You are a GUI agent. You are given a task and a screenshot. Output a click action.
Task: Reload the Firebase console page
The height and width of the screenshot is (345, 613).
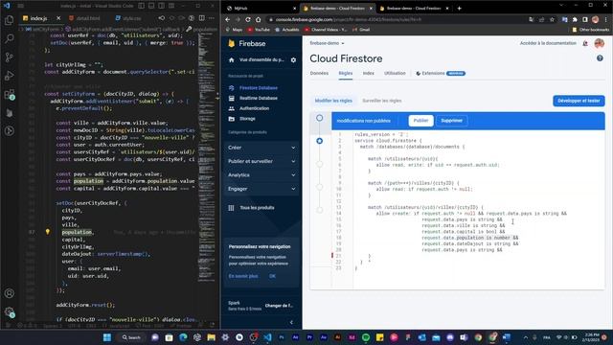tap(248, 19)
